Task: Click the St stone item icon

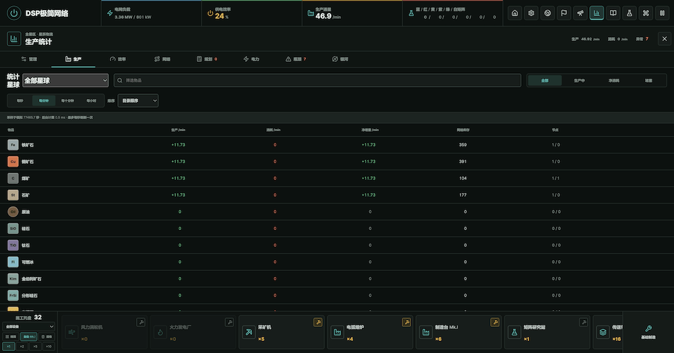Action: pyautogui.click(x=13, y=195)
